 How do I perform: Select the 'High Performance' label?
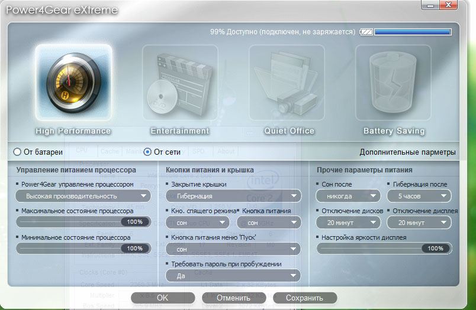point(73,131)
